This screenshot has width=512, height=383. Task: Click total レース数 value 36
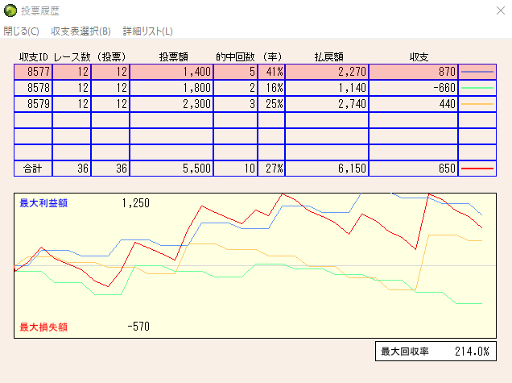click(83, 169)
